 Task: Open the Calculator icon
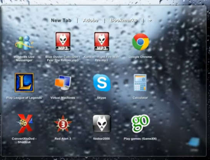(x=140, y=83)
